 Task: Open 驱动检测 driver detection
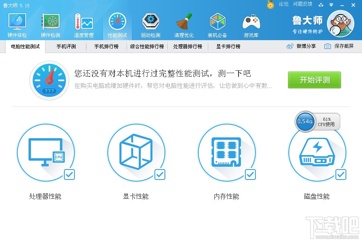pos(150,25)
